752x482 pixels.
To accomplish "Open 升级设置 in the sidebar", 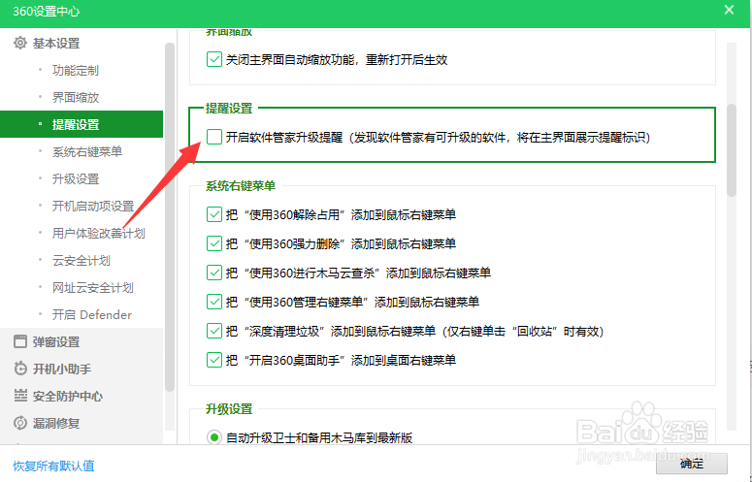I will point(76,178).
